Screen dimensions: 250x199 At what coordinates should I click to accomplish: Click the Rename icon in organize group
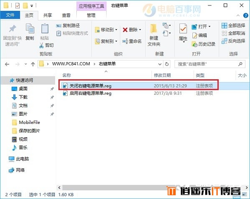tap(125, 41)
